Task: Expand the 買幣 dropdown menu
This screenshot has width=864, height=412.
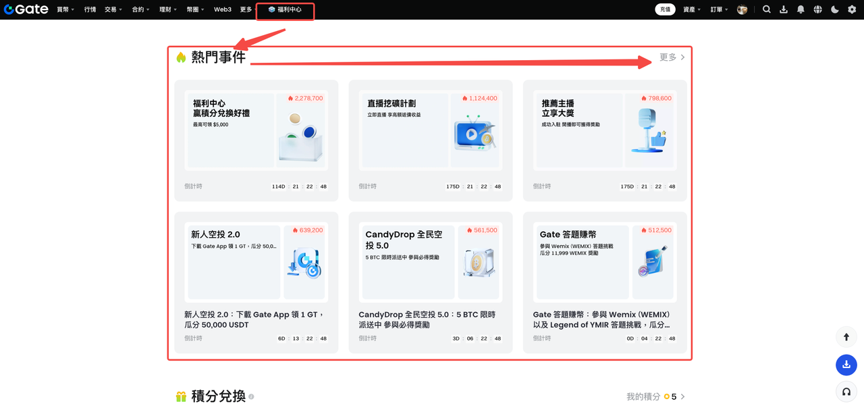Action: coord(65,9)
